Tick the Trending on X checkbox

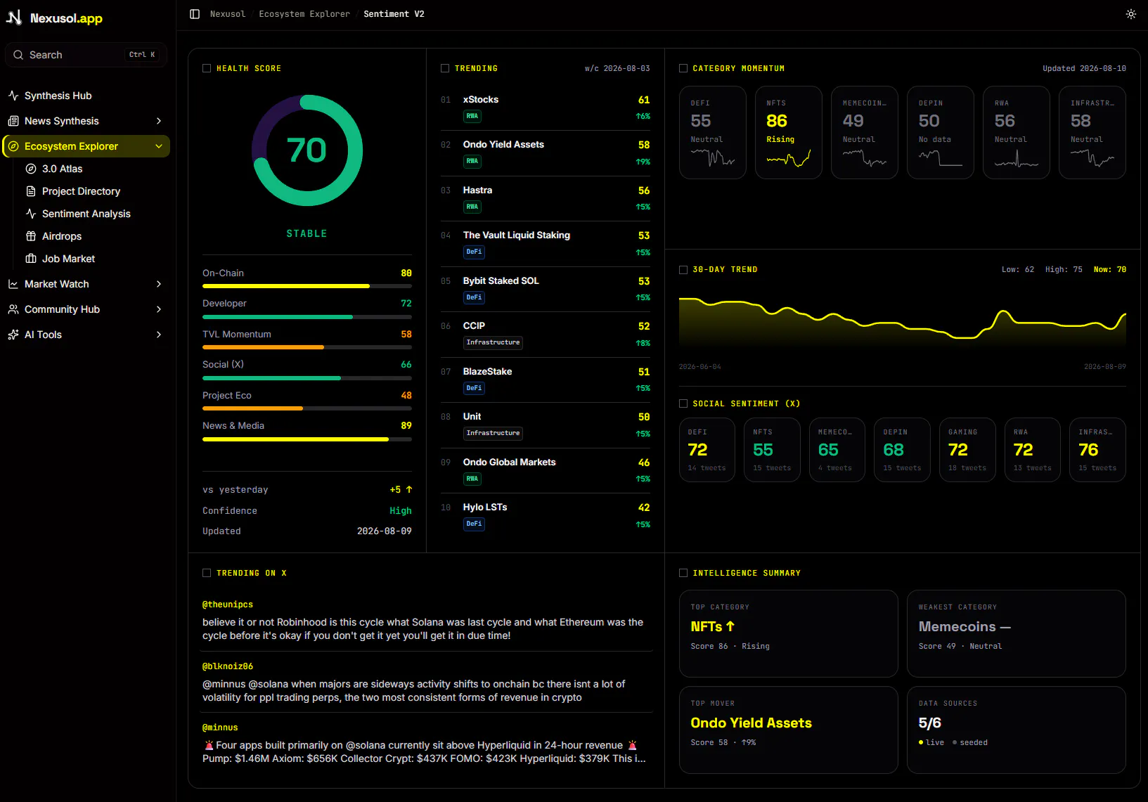point(207,573)
